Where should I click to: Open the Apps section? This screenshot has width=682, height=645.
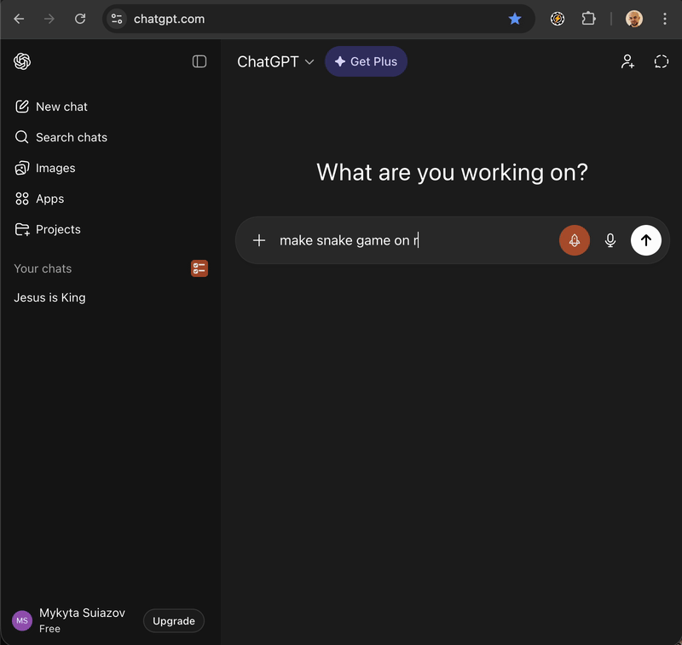click(49, 199)
